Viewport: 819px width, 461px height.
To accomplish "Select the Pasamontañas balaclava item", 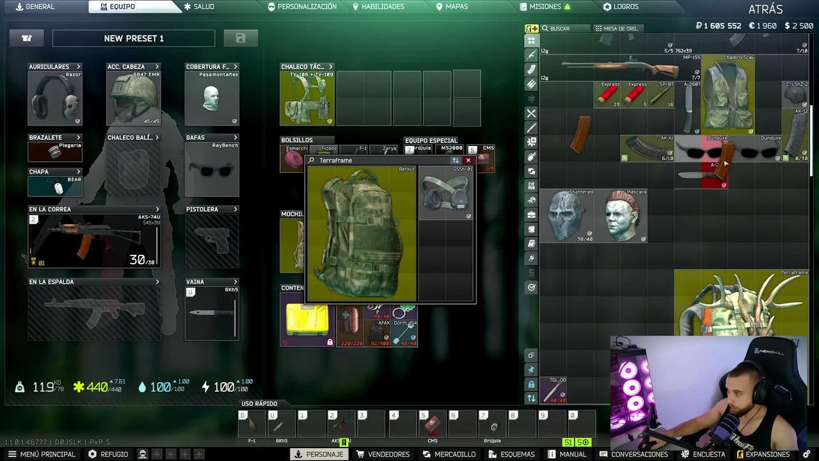I will pyautogui.click(x=212, y=98).
